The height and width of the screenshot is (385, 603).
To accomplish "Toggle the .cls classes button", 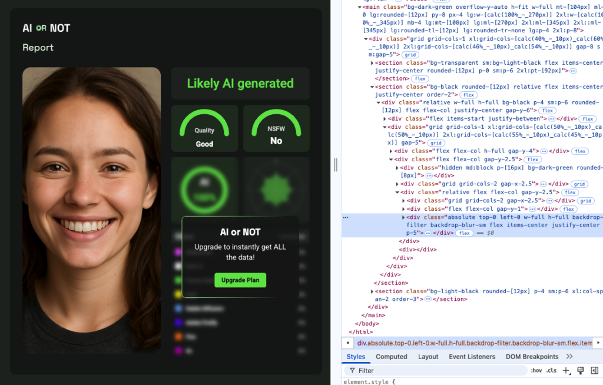I will (551, 370).
